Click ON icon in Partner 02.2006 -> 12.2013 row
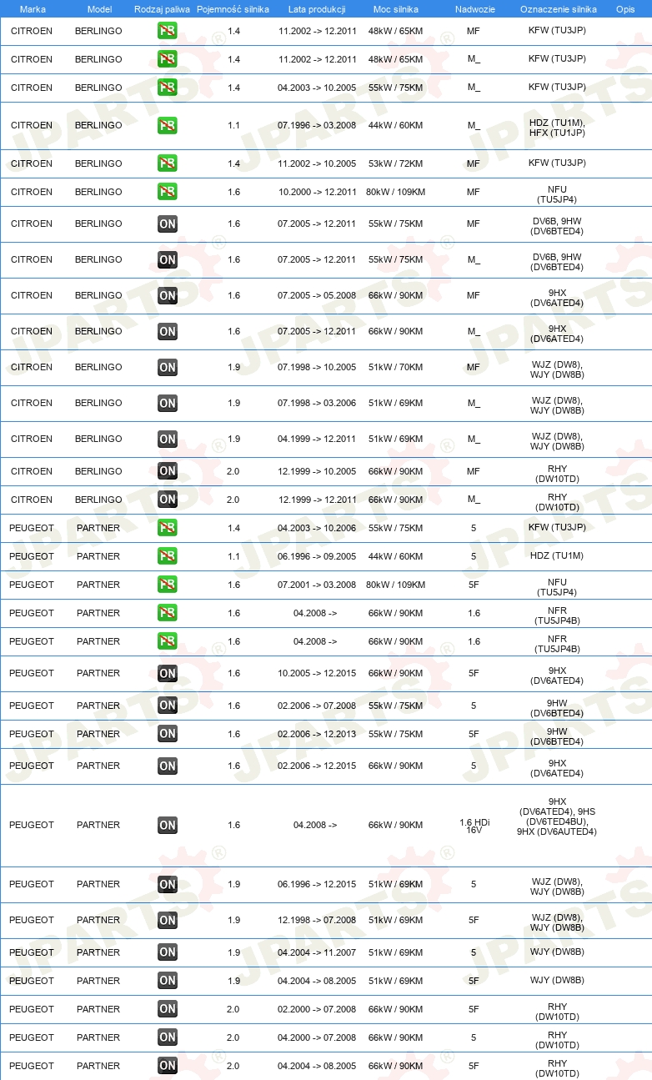This screenshot has width=652, height=1080. [x=168, y=734]
